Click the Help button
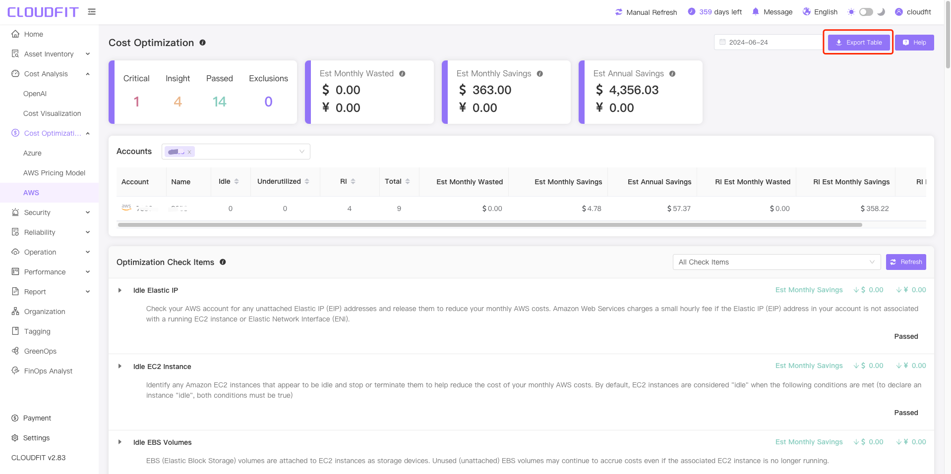Viewport: 951px width, 474px height. [914, 43]
